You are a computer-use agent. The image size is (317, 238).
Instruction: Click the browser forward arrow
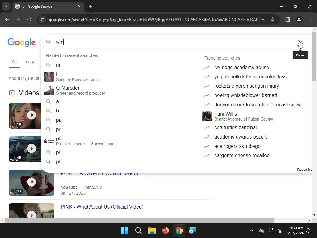[18, 20]
